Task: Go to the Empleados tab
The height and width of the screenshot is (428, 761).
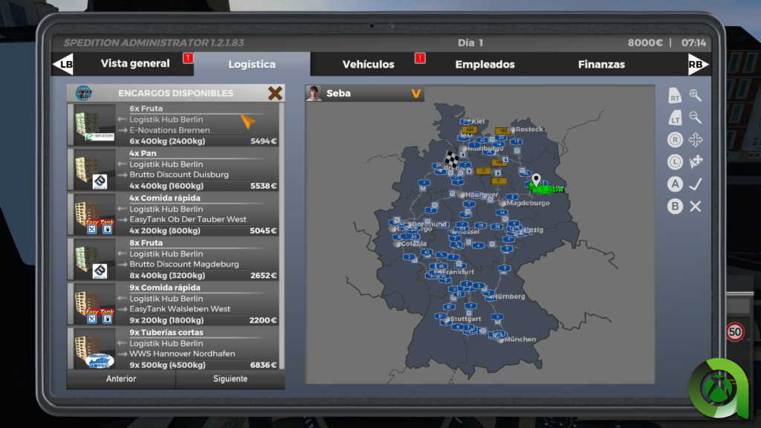Action: tap(485, 65)
